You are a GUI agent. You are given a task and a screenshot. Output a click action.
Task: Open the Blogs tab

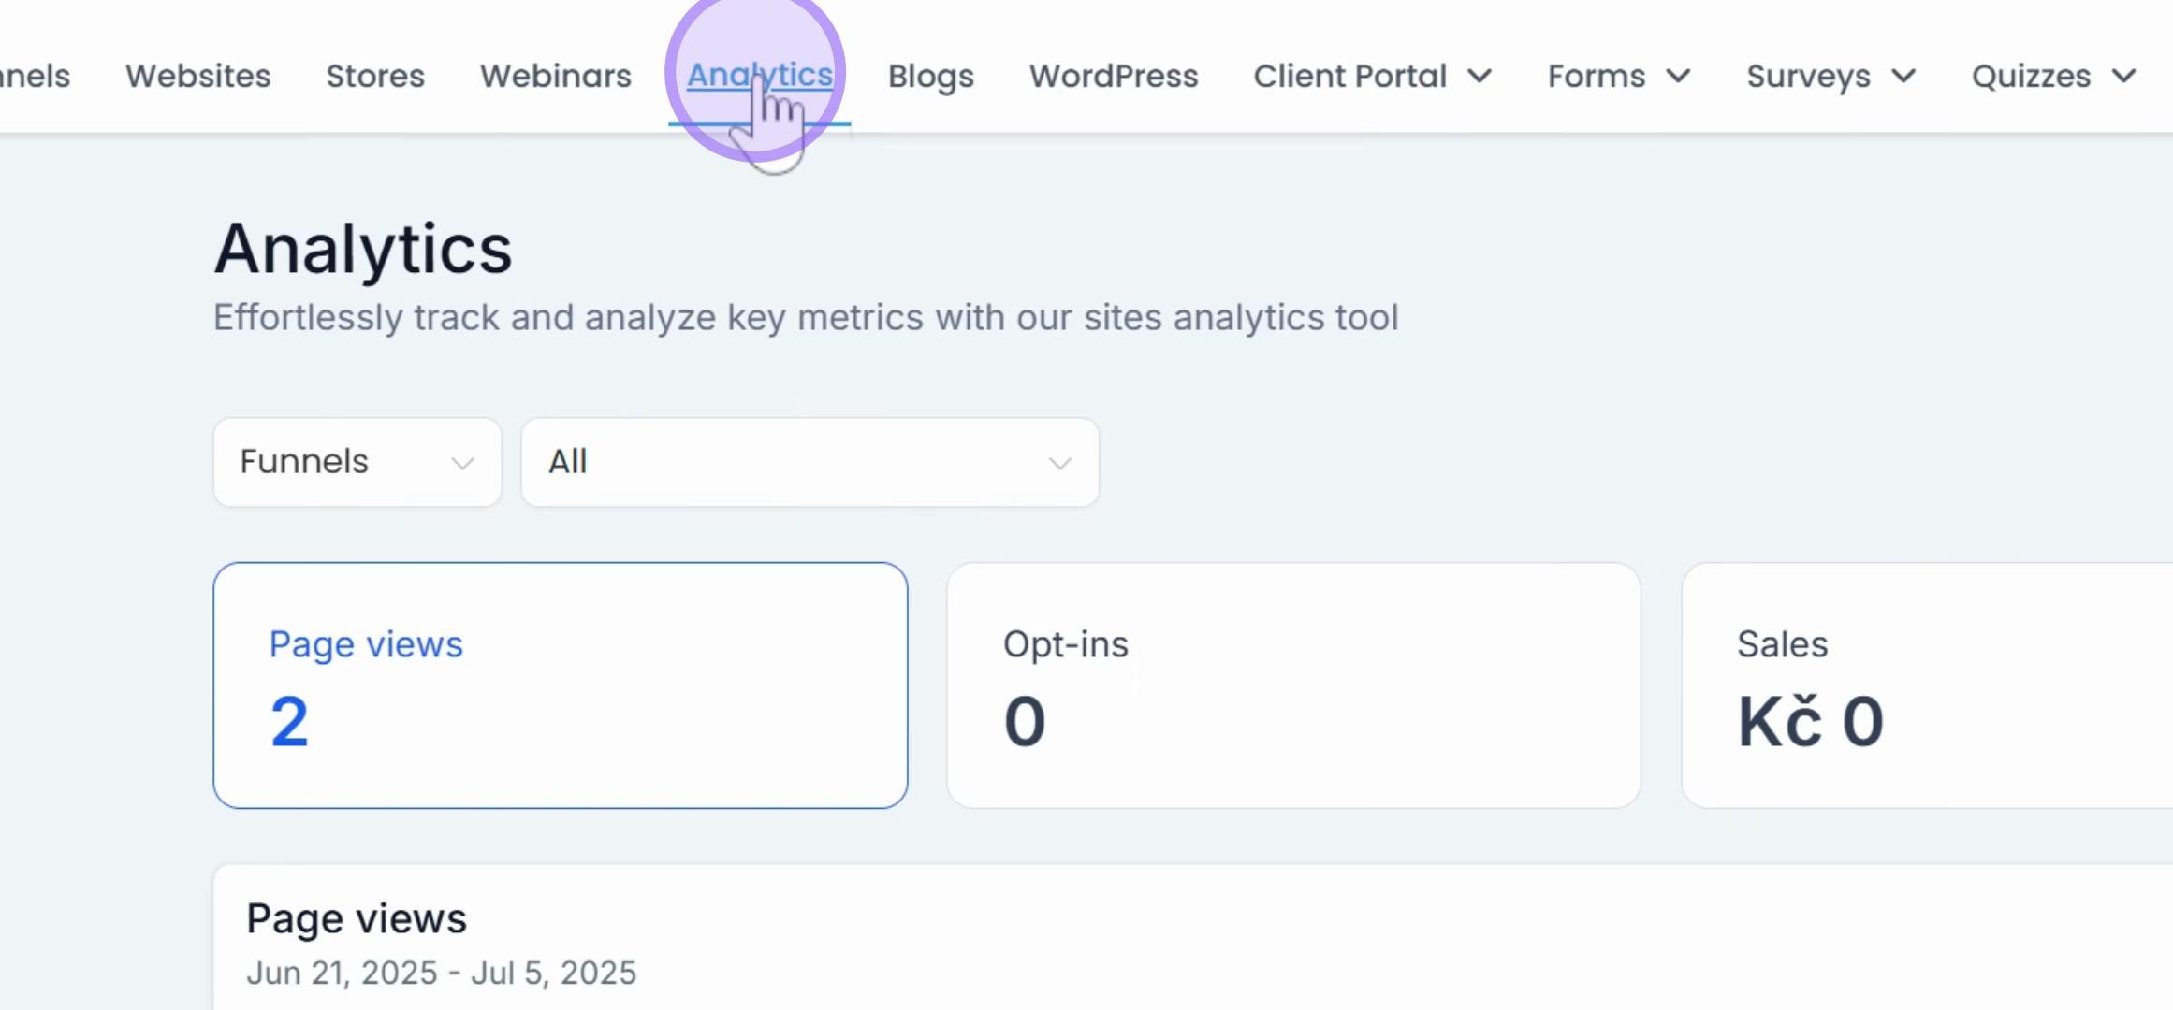click(931, 76)
